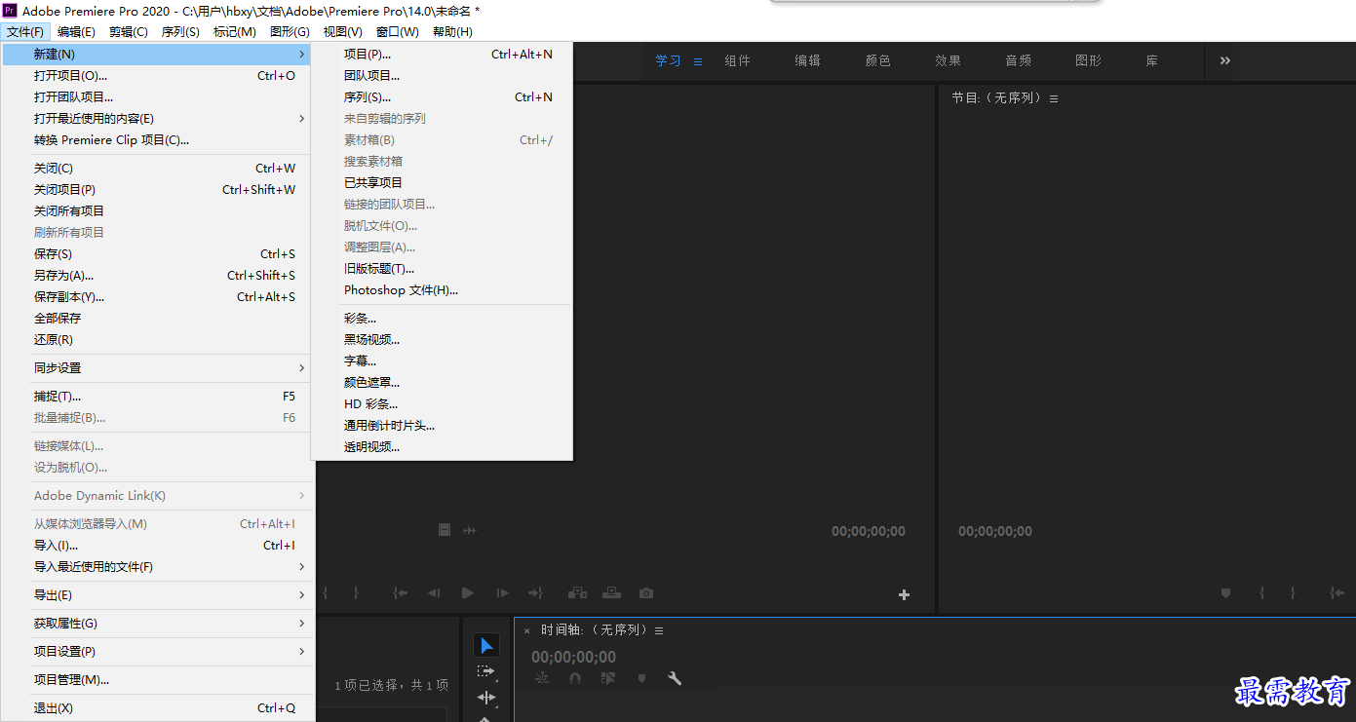Click Mark Out in the Source monitor

[x=356, y=592]
